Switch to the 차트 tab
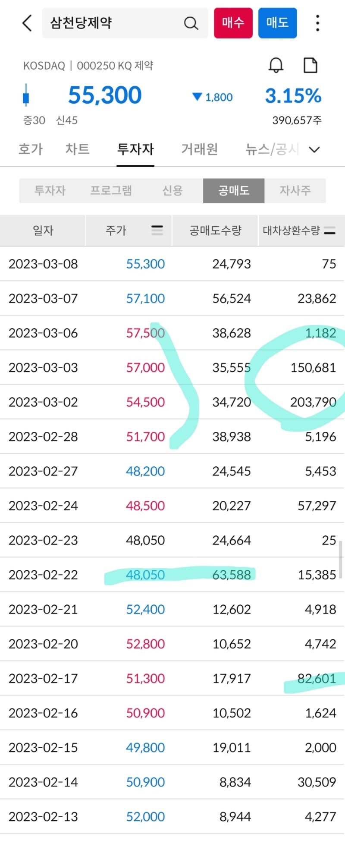 (x=78, y=149)
